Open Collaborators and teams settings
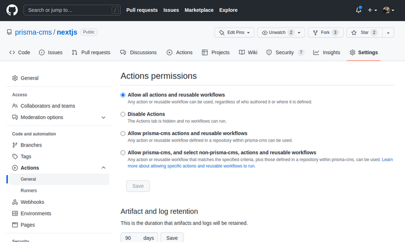The image size is (405, 242). point(48,106)
